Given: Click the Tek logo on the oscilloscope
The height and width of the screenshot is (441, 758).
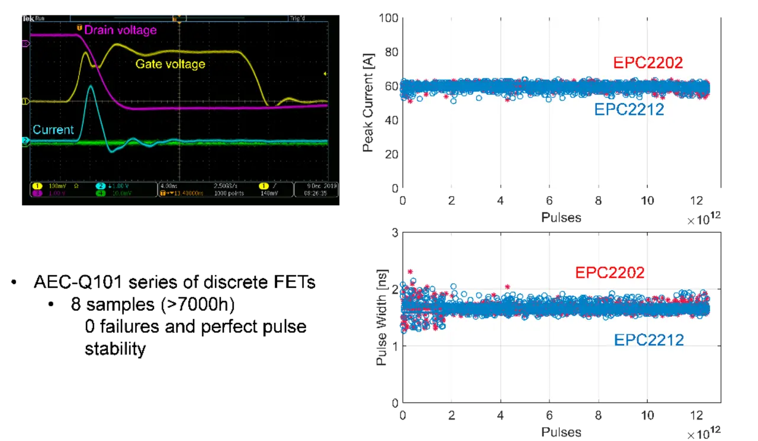Looking at the screenshot, I should point(28,18).
